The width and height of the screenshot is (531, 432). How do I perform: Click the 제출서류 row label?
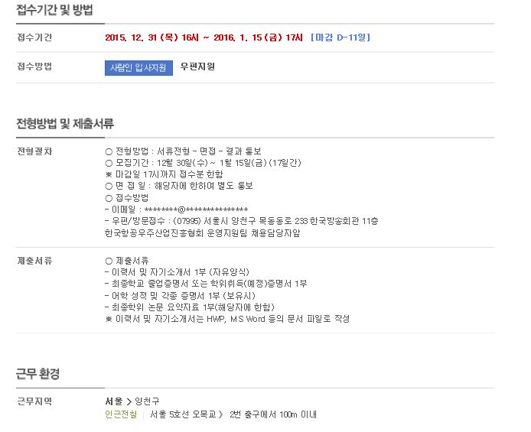coord(34,261)
